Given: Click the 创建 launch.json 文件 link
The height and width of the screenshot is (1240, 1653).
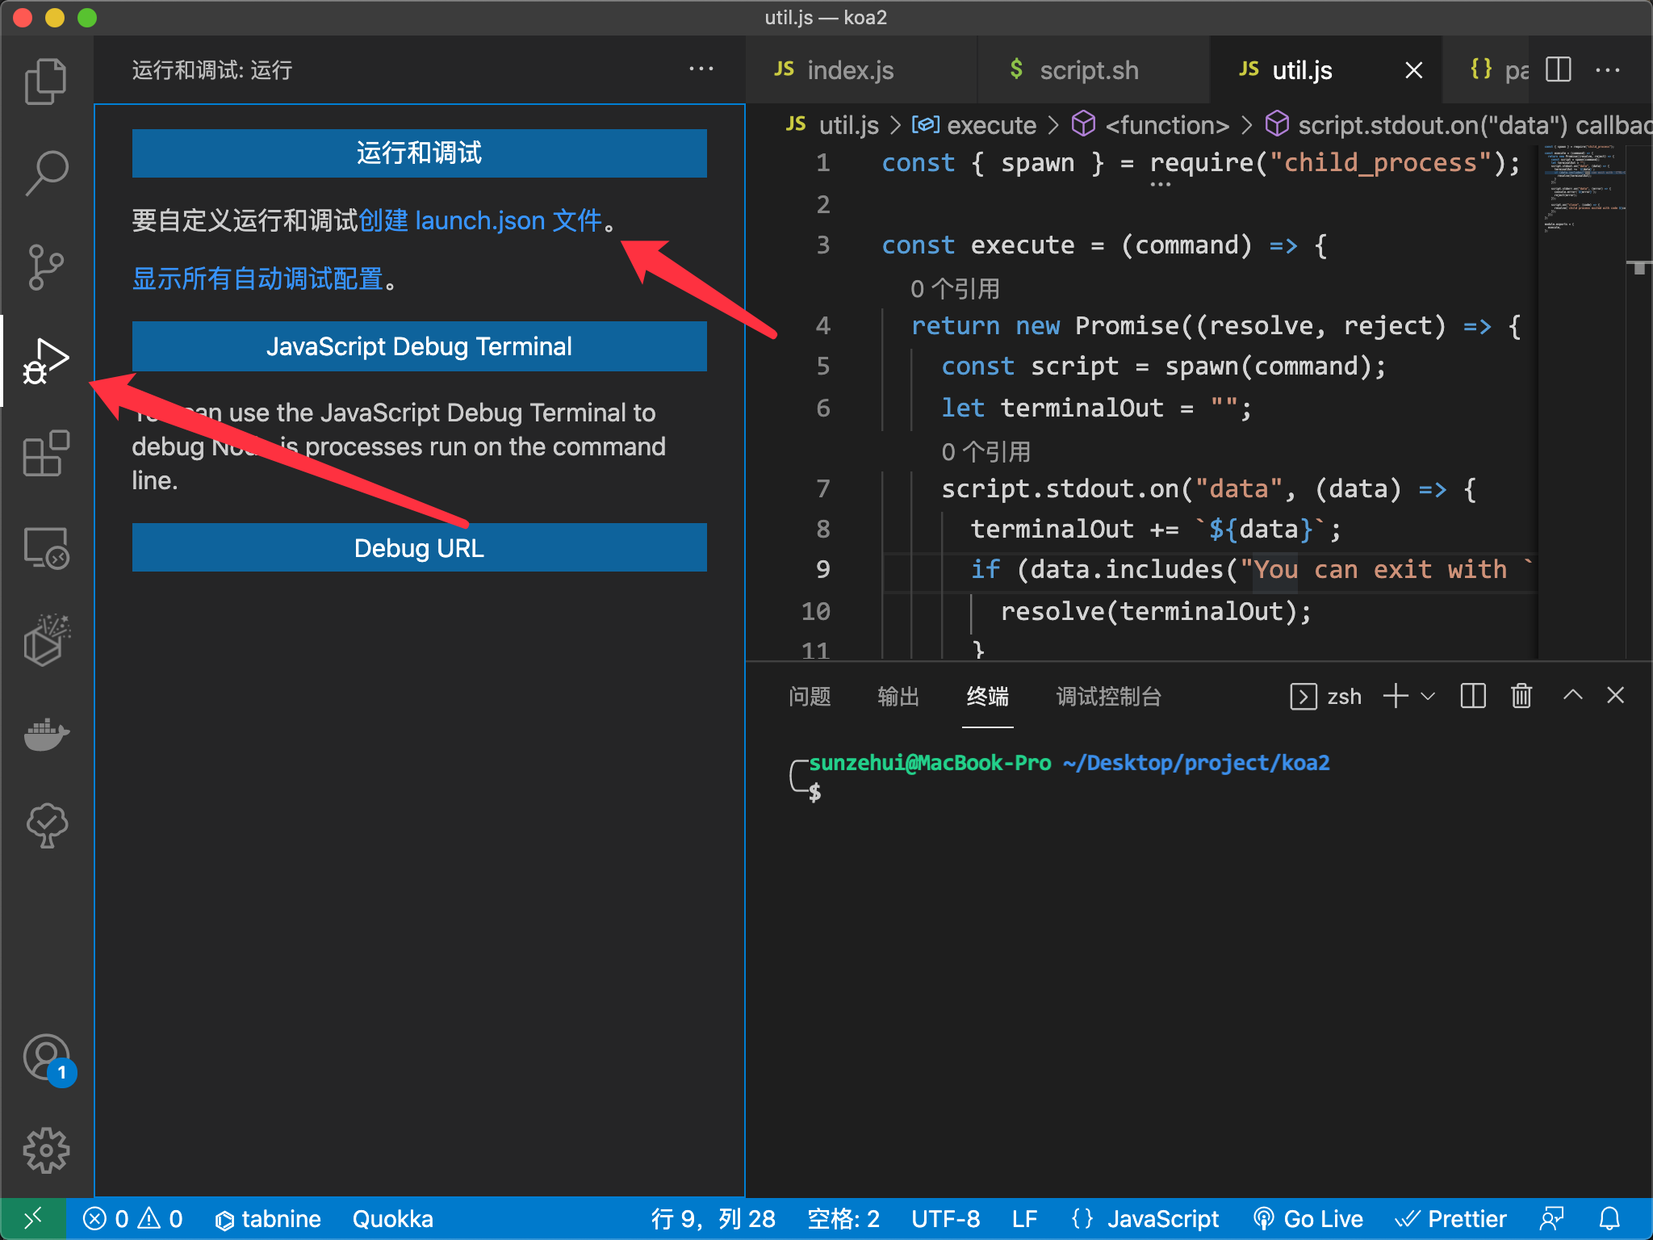Looking at the screenshot, I should coord(480,220).
